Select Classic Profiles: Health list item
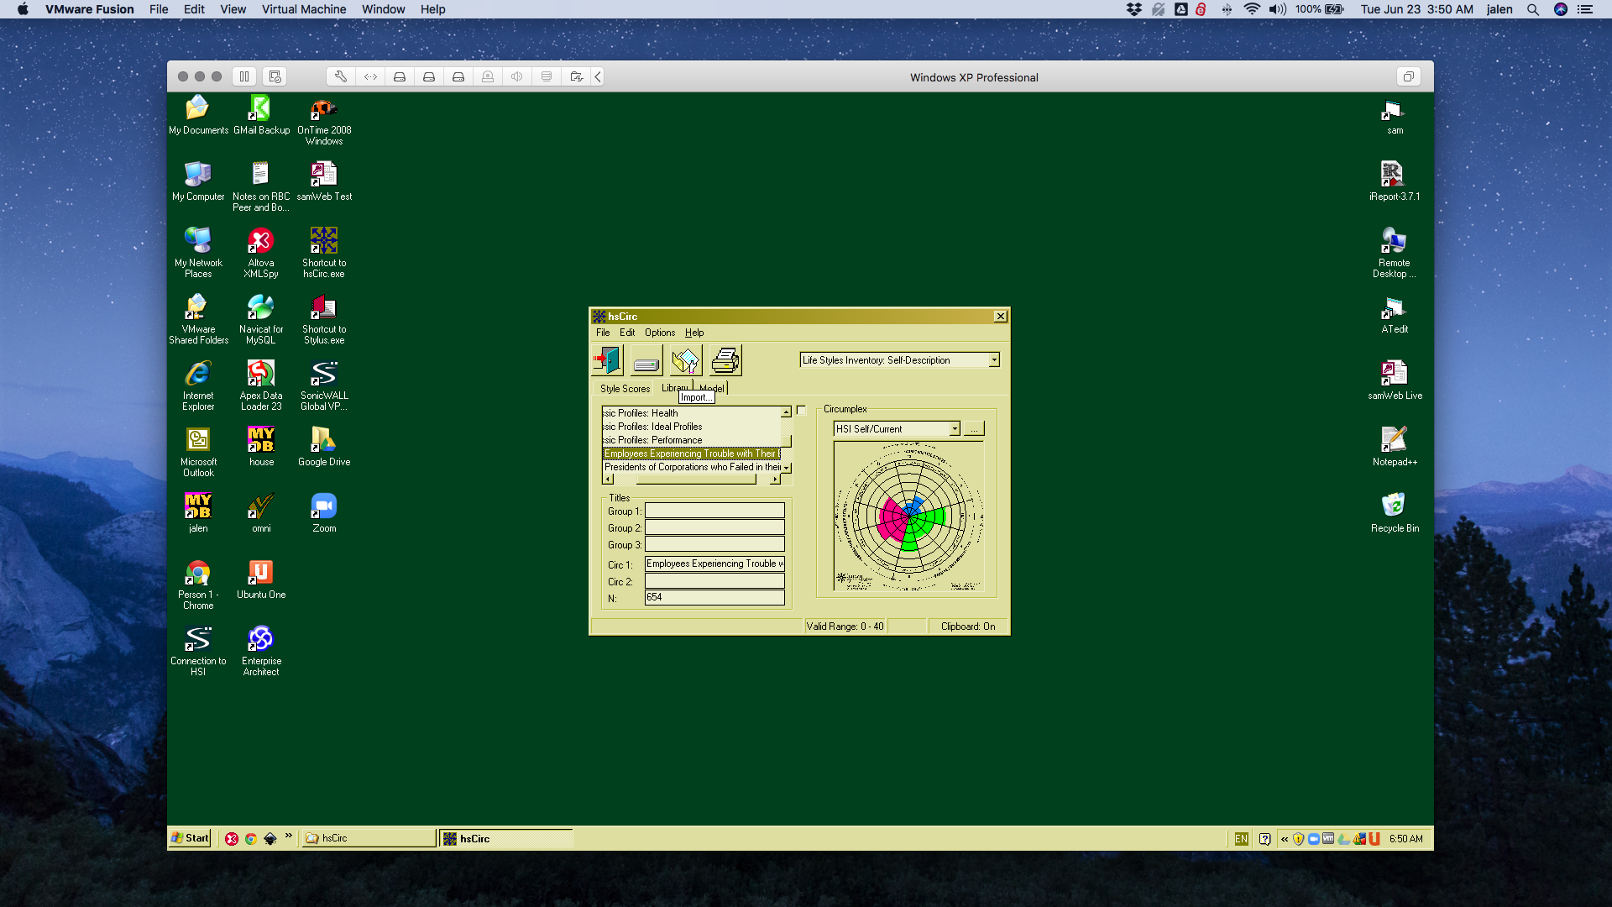Screen dimensions: 1612x907 tap(691, 413)
